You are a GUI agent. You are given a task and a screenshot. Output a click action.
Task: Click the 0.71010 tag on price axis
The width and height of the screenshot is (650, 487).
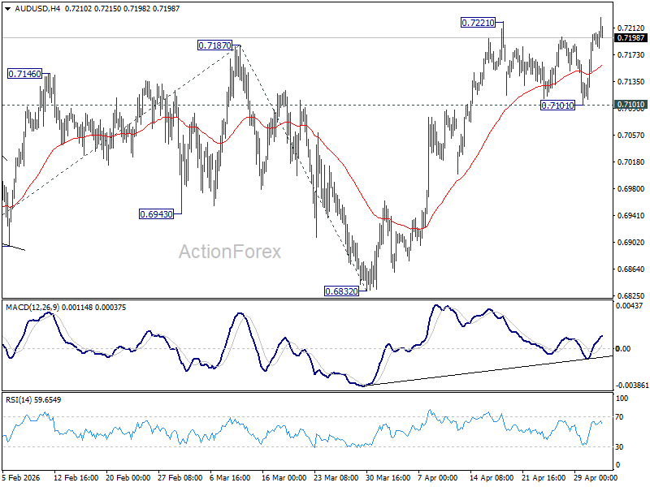[x=630, y=105]
